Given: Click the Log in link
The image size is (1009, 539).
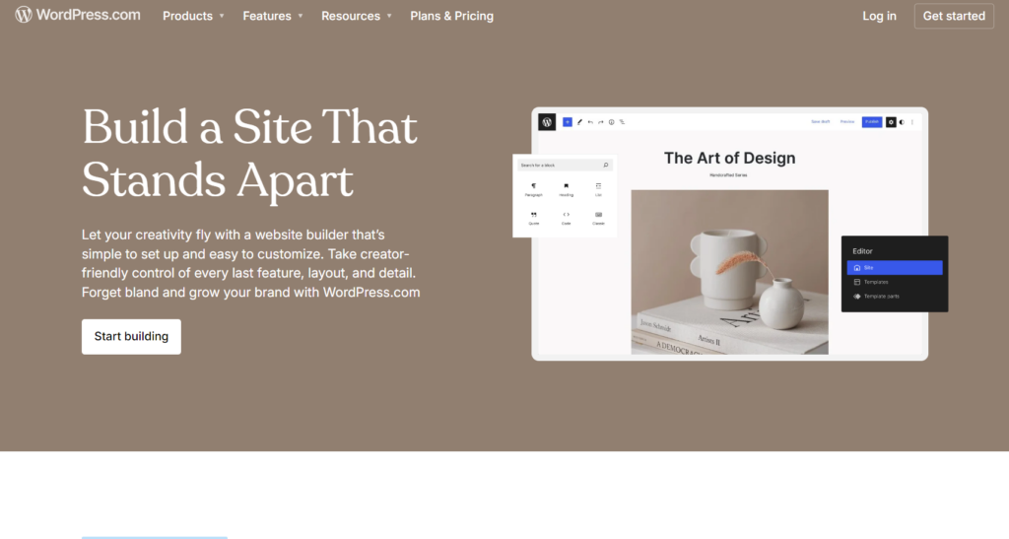Looking at the screenshot, I should (879, 16).
